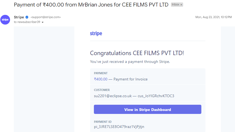Click the customer ID cus_JoYIGRchvKTOC3
The width and height of the screenshot is (235, 132).
click(156, 96)
